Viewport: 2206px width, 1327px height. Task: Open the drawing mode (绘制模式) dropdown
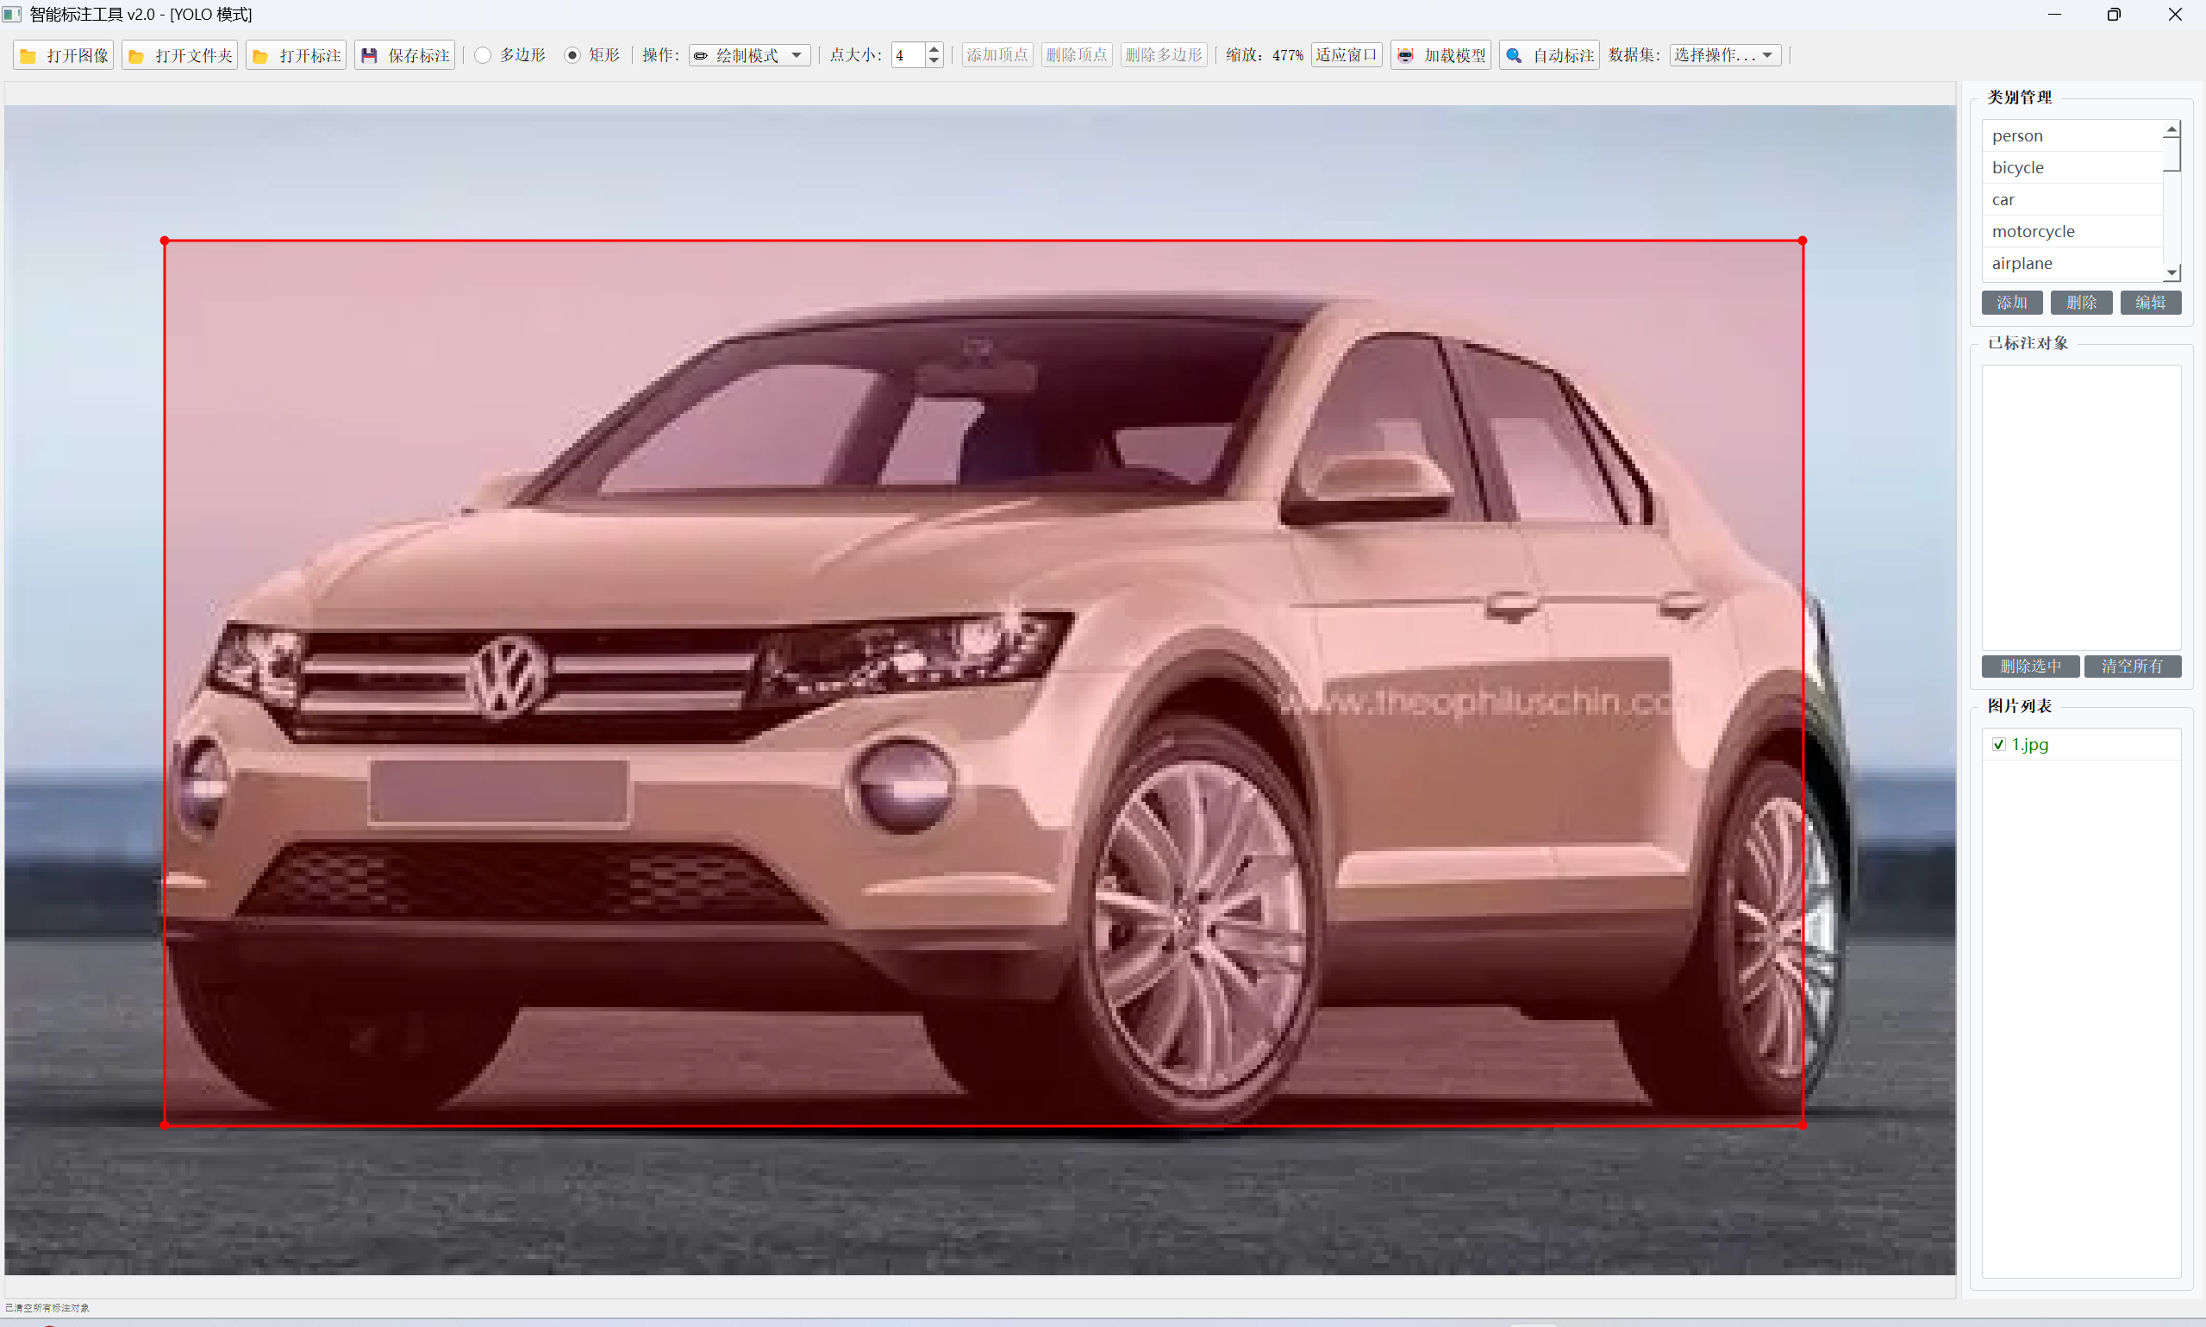pos(750,55)
